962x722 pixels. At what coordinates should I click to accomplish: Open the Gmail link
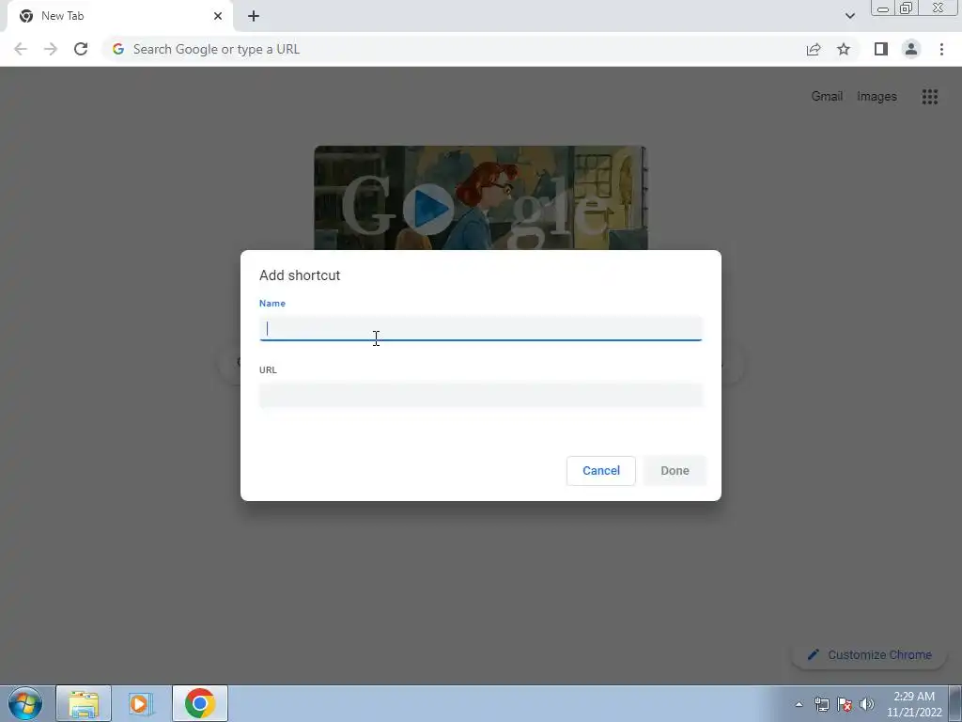click(x=827, y=97)
